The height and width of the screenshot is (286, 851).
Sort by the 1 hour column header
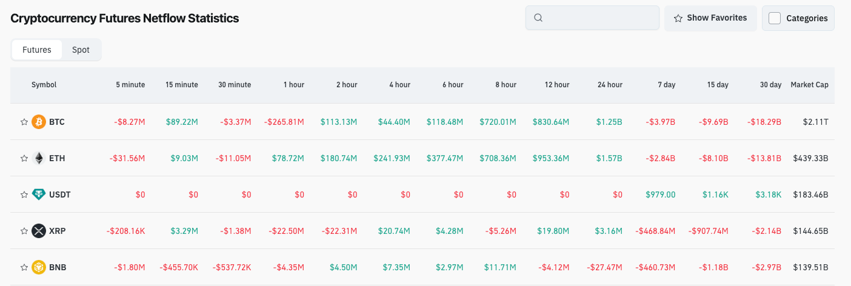coord(294,85)
